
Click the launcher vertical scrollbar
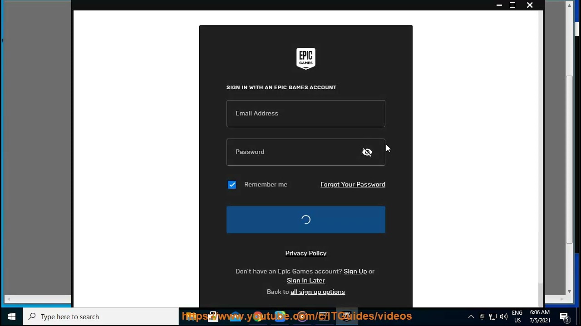(x=540, y=295)
